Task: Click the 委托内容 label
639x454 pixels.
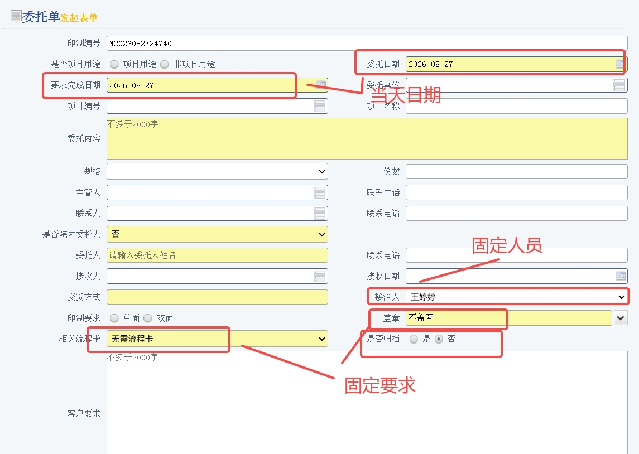Action: (84, 139)
